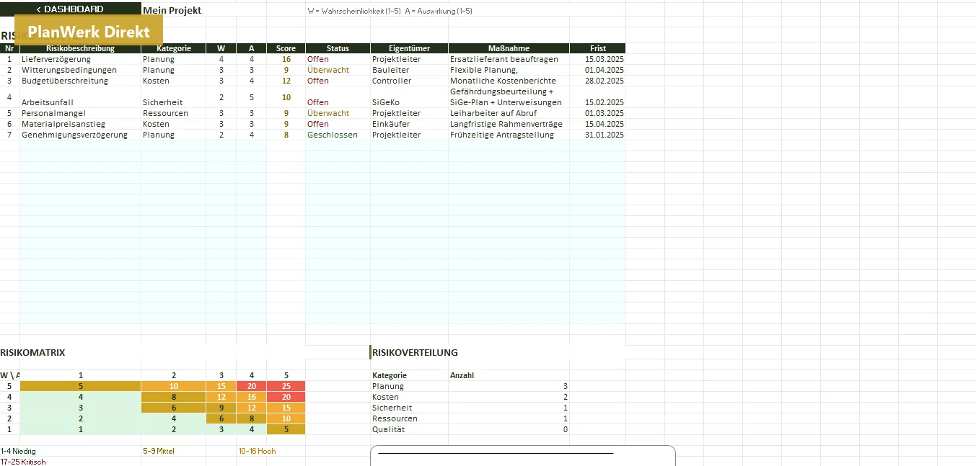The height and width of the screenshot is (466, 976).
Task: Click the '5-9 Mittel' legend label
Action: pyautogui.click(x=159, y=451)
